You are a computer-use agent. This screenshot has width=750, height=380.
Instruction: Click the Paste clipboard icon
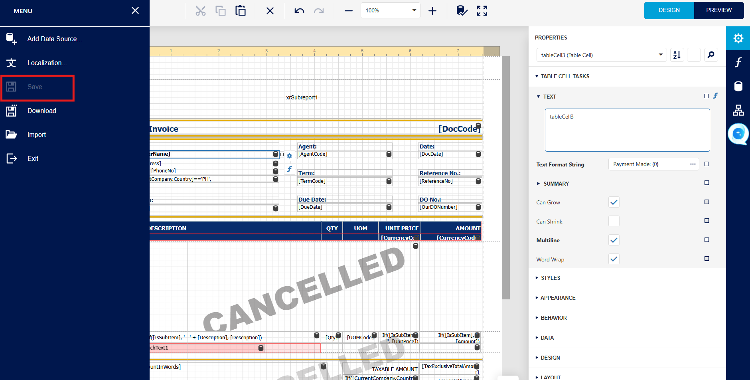pyautogui.click(x=241, y=11)
